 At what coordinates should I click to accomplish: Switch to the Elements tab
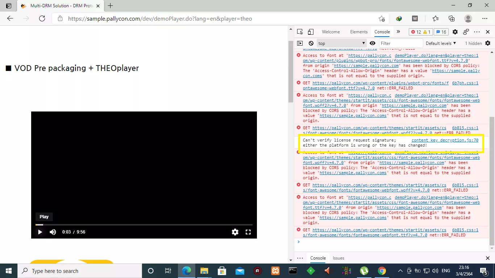click(x=359, y=32)
